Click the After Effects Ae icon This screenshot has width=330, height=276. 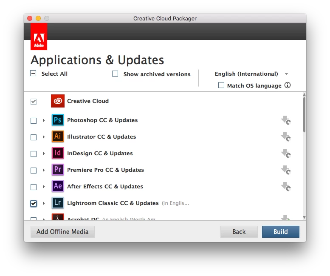click(58, 186)
